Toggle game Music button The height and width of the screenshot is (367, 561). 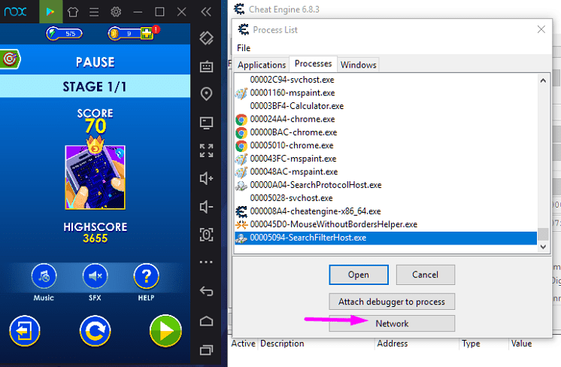click(44, 276)
